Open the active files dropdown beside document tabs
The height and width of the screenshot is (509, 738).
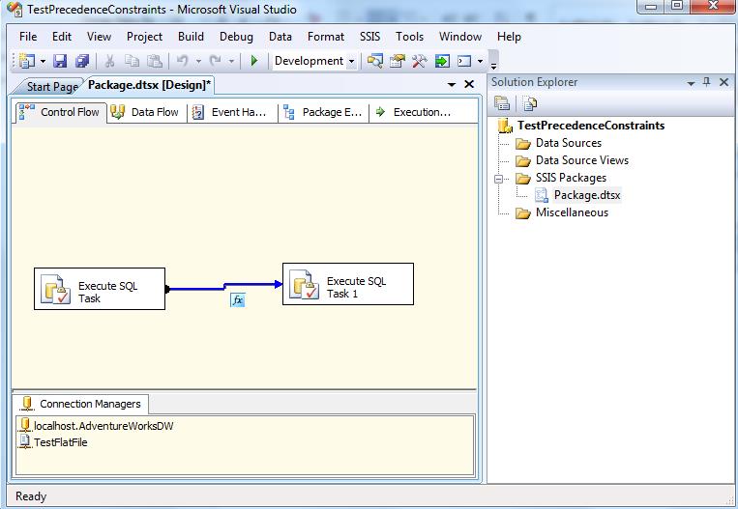click(x=452, y=85)
